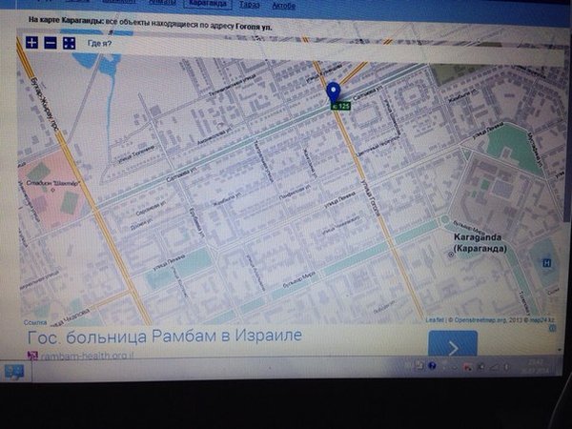Viewport: 572px width, 429px height.
Task: Click the blue location pin marker
Action: (334, 92)
